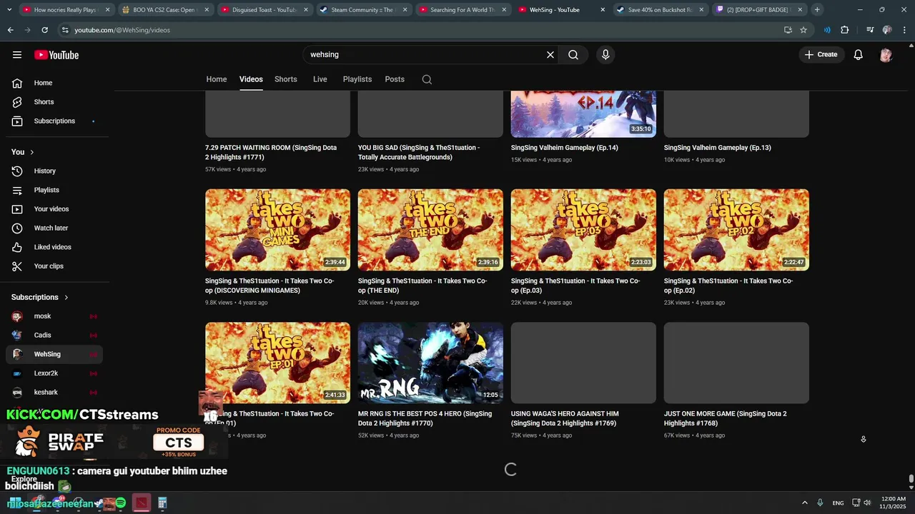This screenshot has height=514, width=915.
Task: Select the WehSing subscription entry
Action: click(54, 354)
